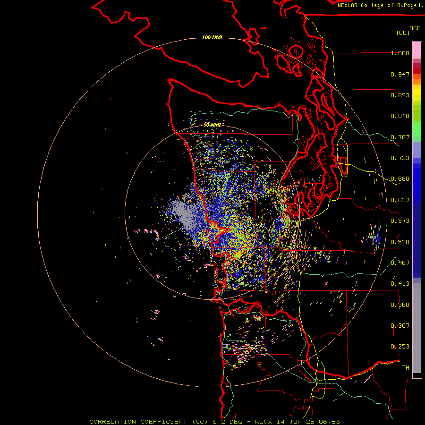425x425 pixels.
Task: Select the 0.787 scale value
Action: 400,137
